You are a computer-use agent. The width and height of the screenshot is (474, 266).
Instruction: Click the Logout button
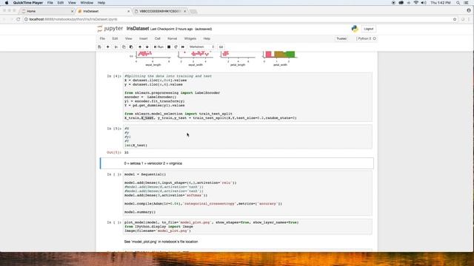pyautogui.click(x=369, y=29)
